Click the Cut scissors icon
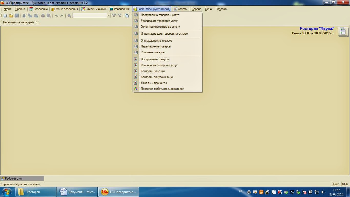Image resolution: width=350 pixels, height=197 pixels. point(24,16)
